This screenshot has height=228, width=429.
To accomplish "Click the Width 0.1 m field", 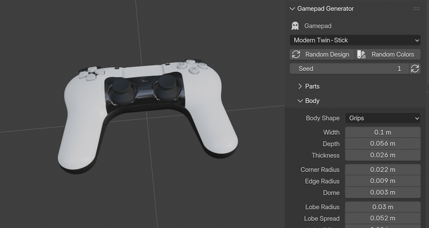I will pos(383,132).
